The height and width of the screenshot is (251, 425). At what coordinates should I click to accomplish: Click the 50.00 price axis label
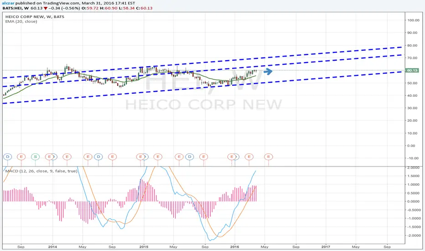[412, 83]
